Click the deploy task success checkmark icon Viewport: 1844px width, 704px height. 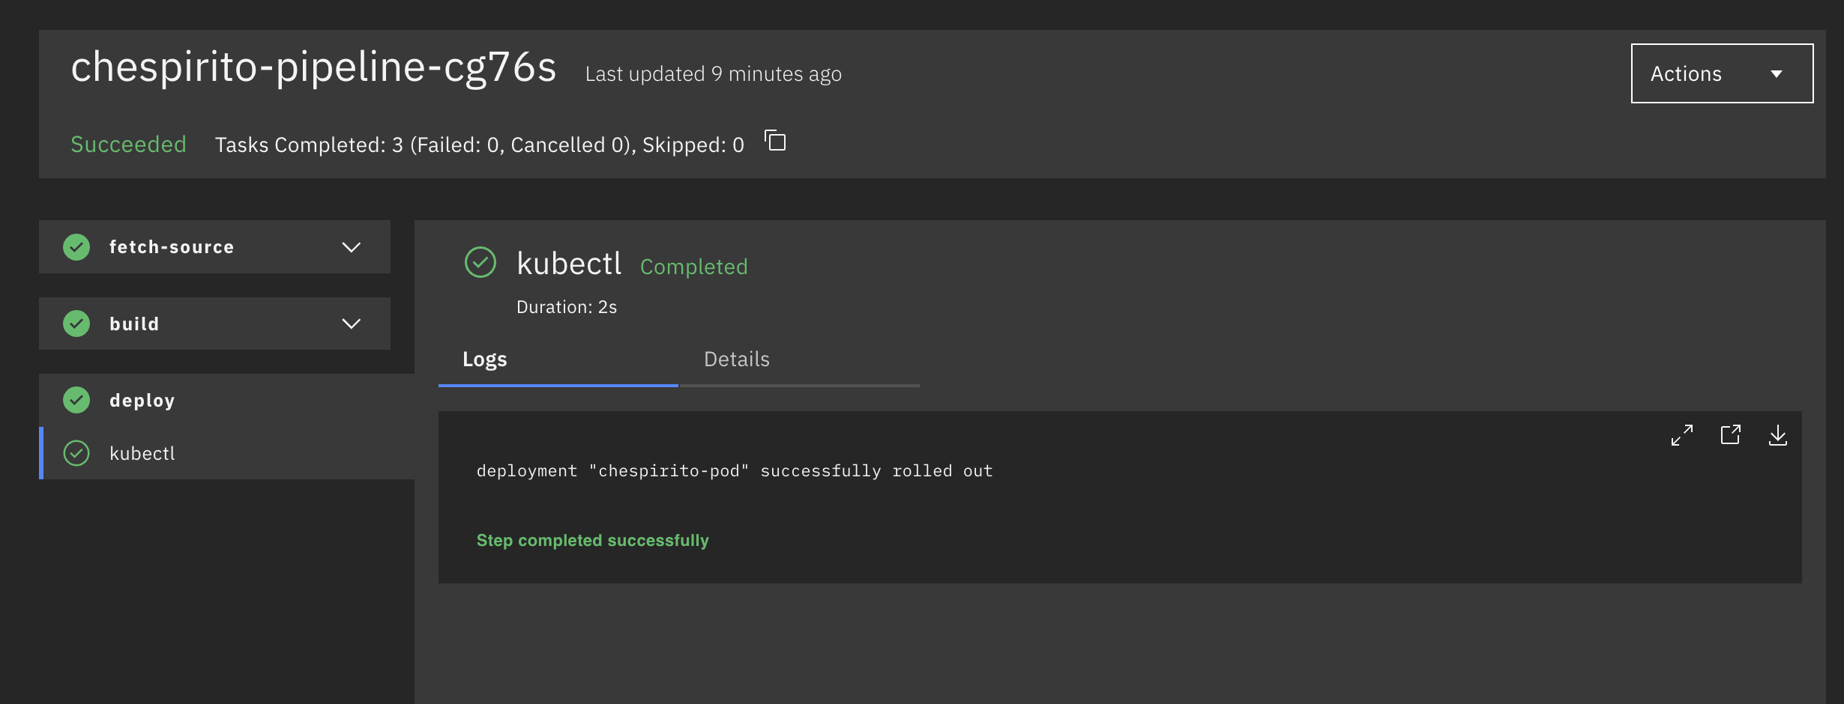[x=76, y=400]
